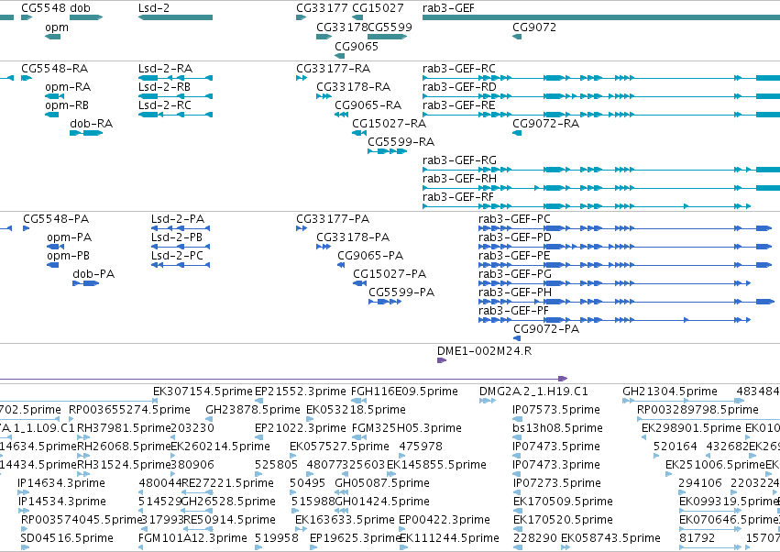Screen dimensions: 780x552
Task: Open EST EK307154.5prime
Action: [x=203, y=392]
